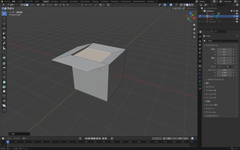
Task: Switch to the Sculpting workspace tab
Action: click(x=64, y=1)
